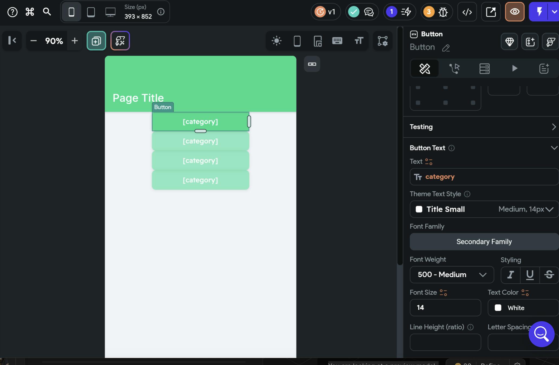
Task: Switch to desktop preview size
Action: 110,12
